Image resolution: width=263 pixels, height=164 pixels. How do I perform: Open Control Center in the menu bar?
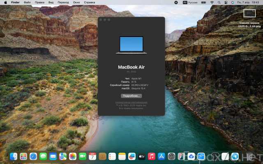click(226, 2)
